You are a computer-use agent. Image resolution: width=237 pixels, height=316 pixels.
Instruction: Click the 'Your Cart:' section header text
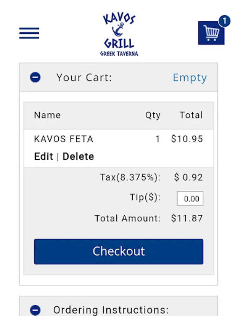(84, 77)
